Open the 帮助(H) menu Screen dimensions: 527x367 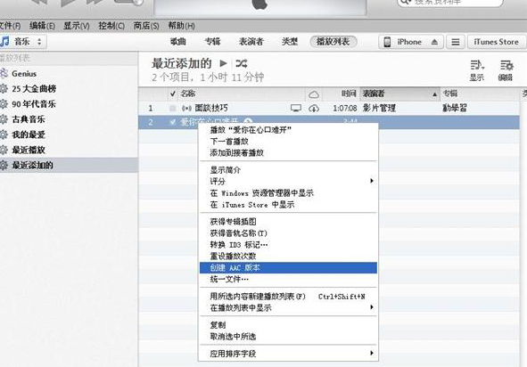pyautogui.click(x=182, y=26)
